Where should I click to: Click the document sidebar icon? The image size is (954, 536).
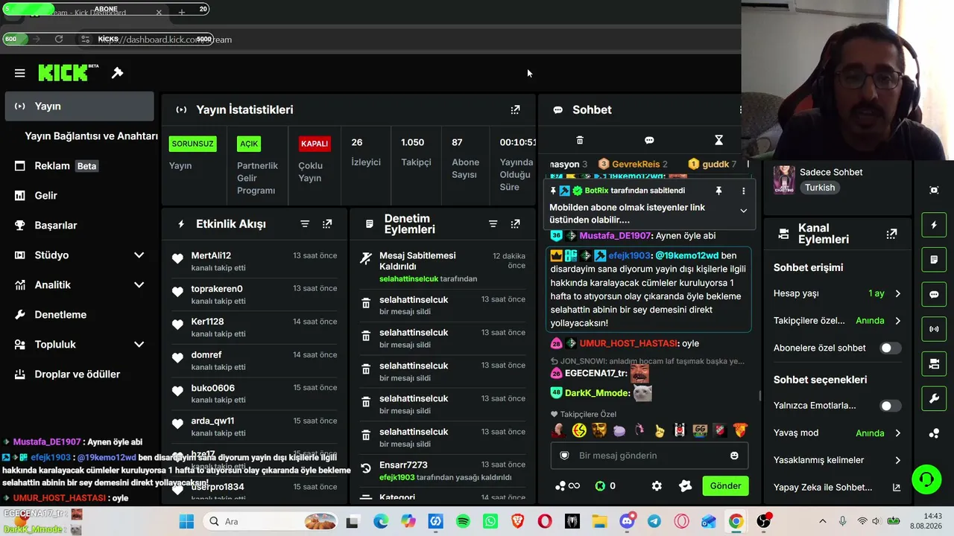934,260
